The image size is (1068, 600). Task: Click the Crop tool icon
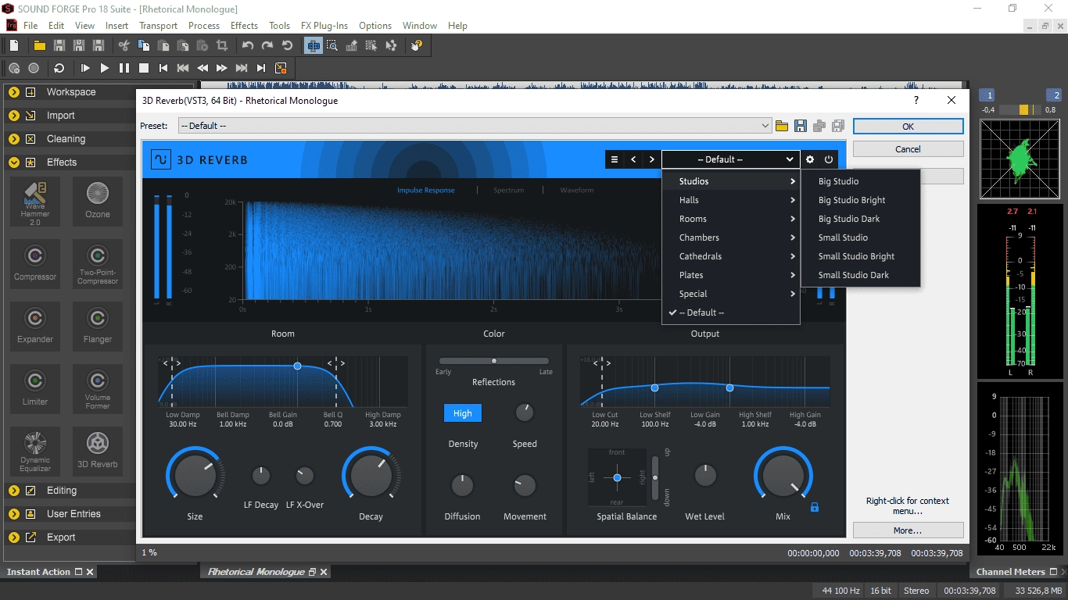222,45
